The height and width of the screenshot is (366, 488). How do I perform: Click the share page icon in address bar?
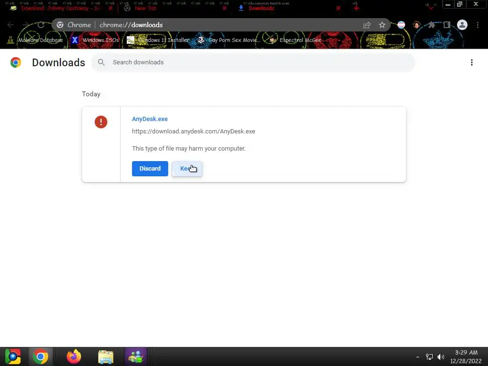point(367,25)
